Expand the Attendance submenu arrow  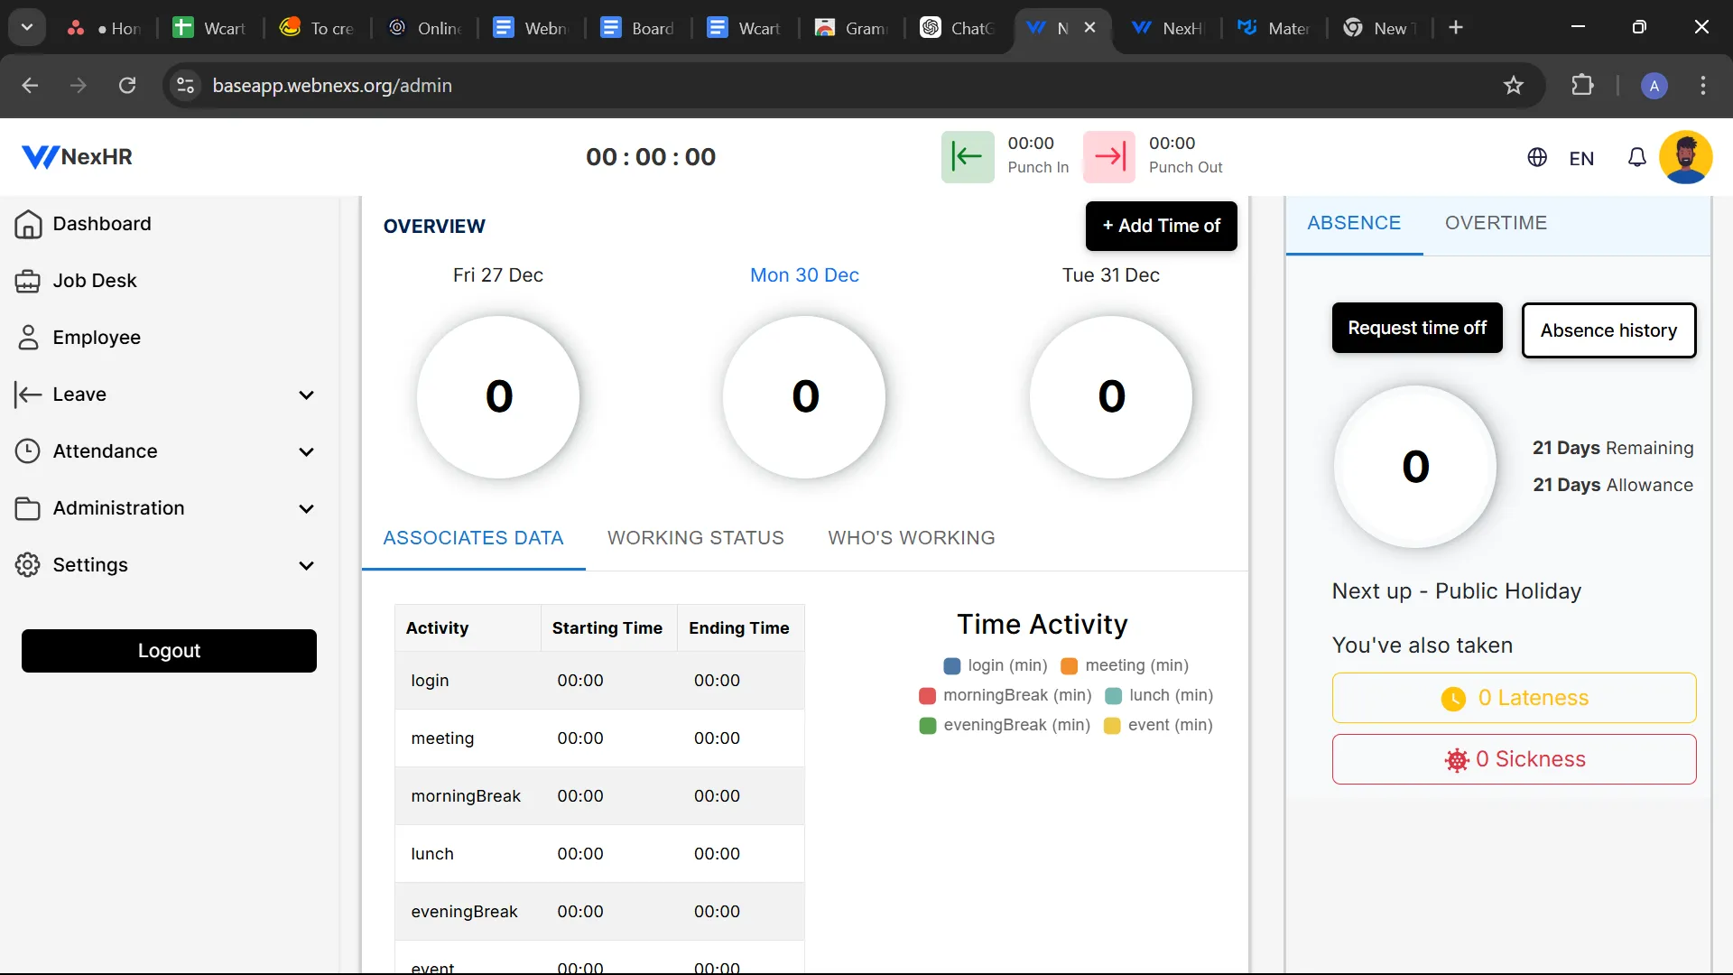pyautogui.click(x=306, y=452)
